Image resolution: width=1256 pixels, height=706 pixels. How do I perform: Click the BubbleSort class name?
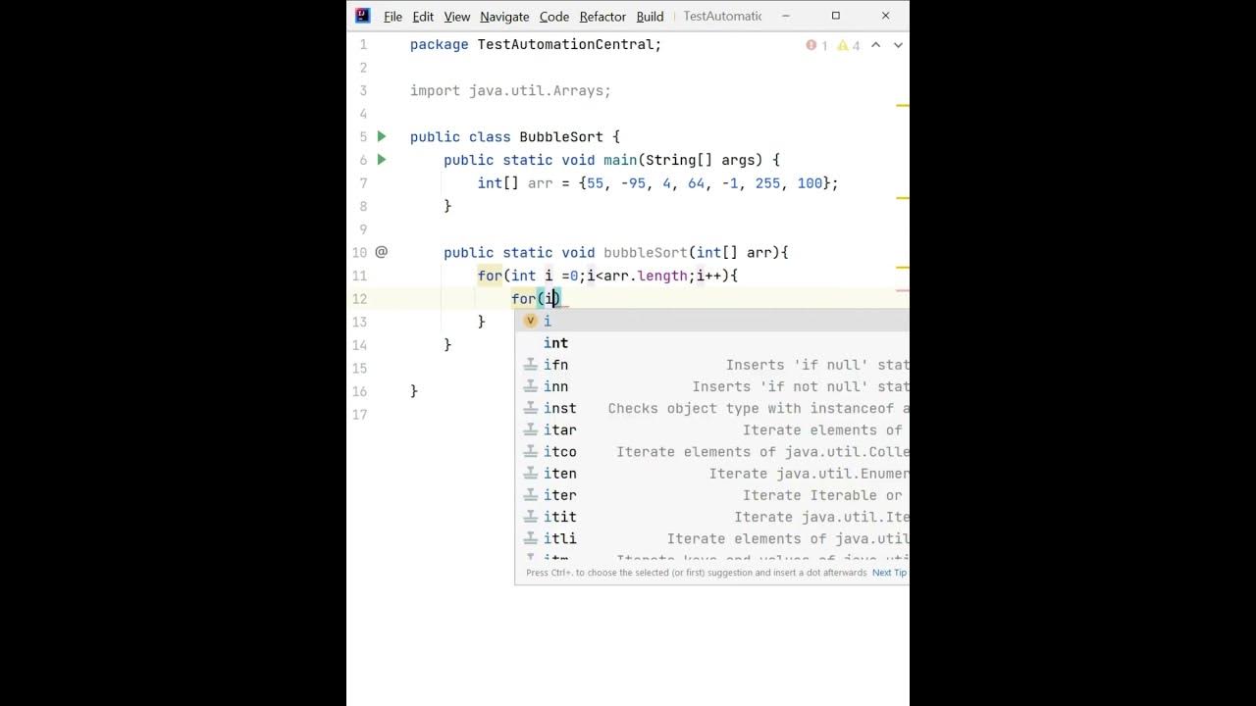click(559, 136)
